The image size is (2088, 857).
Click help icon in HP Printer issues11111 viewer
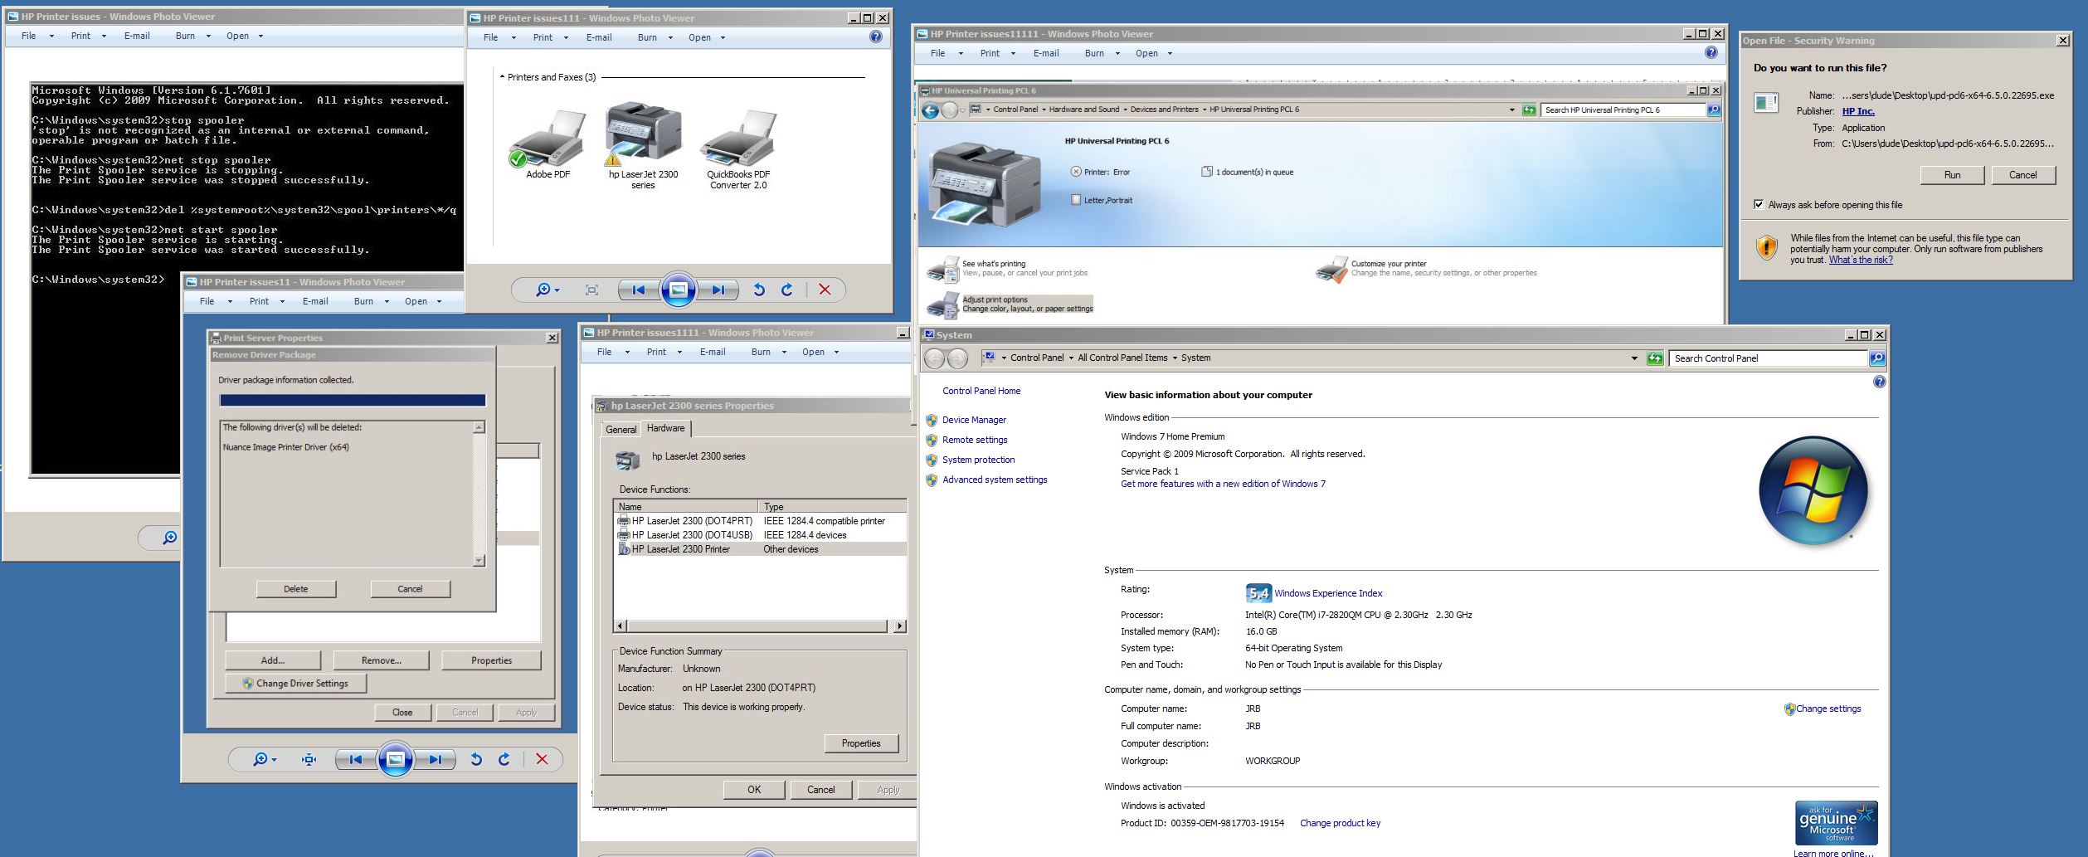pos(1711,52)
